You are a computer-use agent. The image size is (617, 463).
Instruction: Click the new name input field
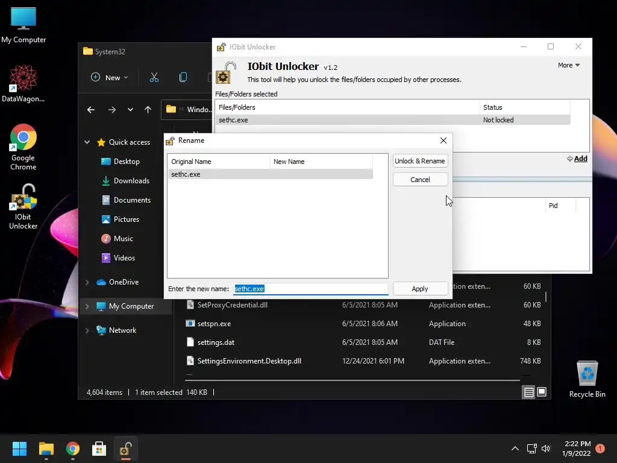pos(311,289)
